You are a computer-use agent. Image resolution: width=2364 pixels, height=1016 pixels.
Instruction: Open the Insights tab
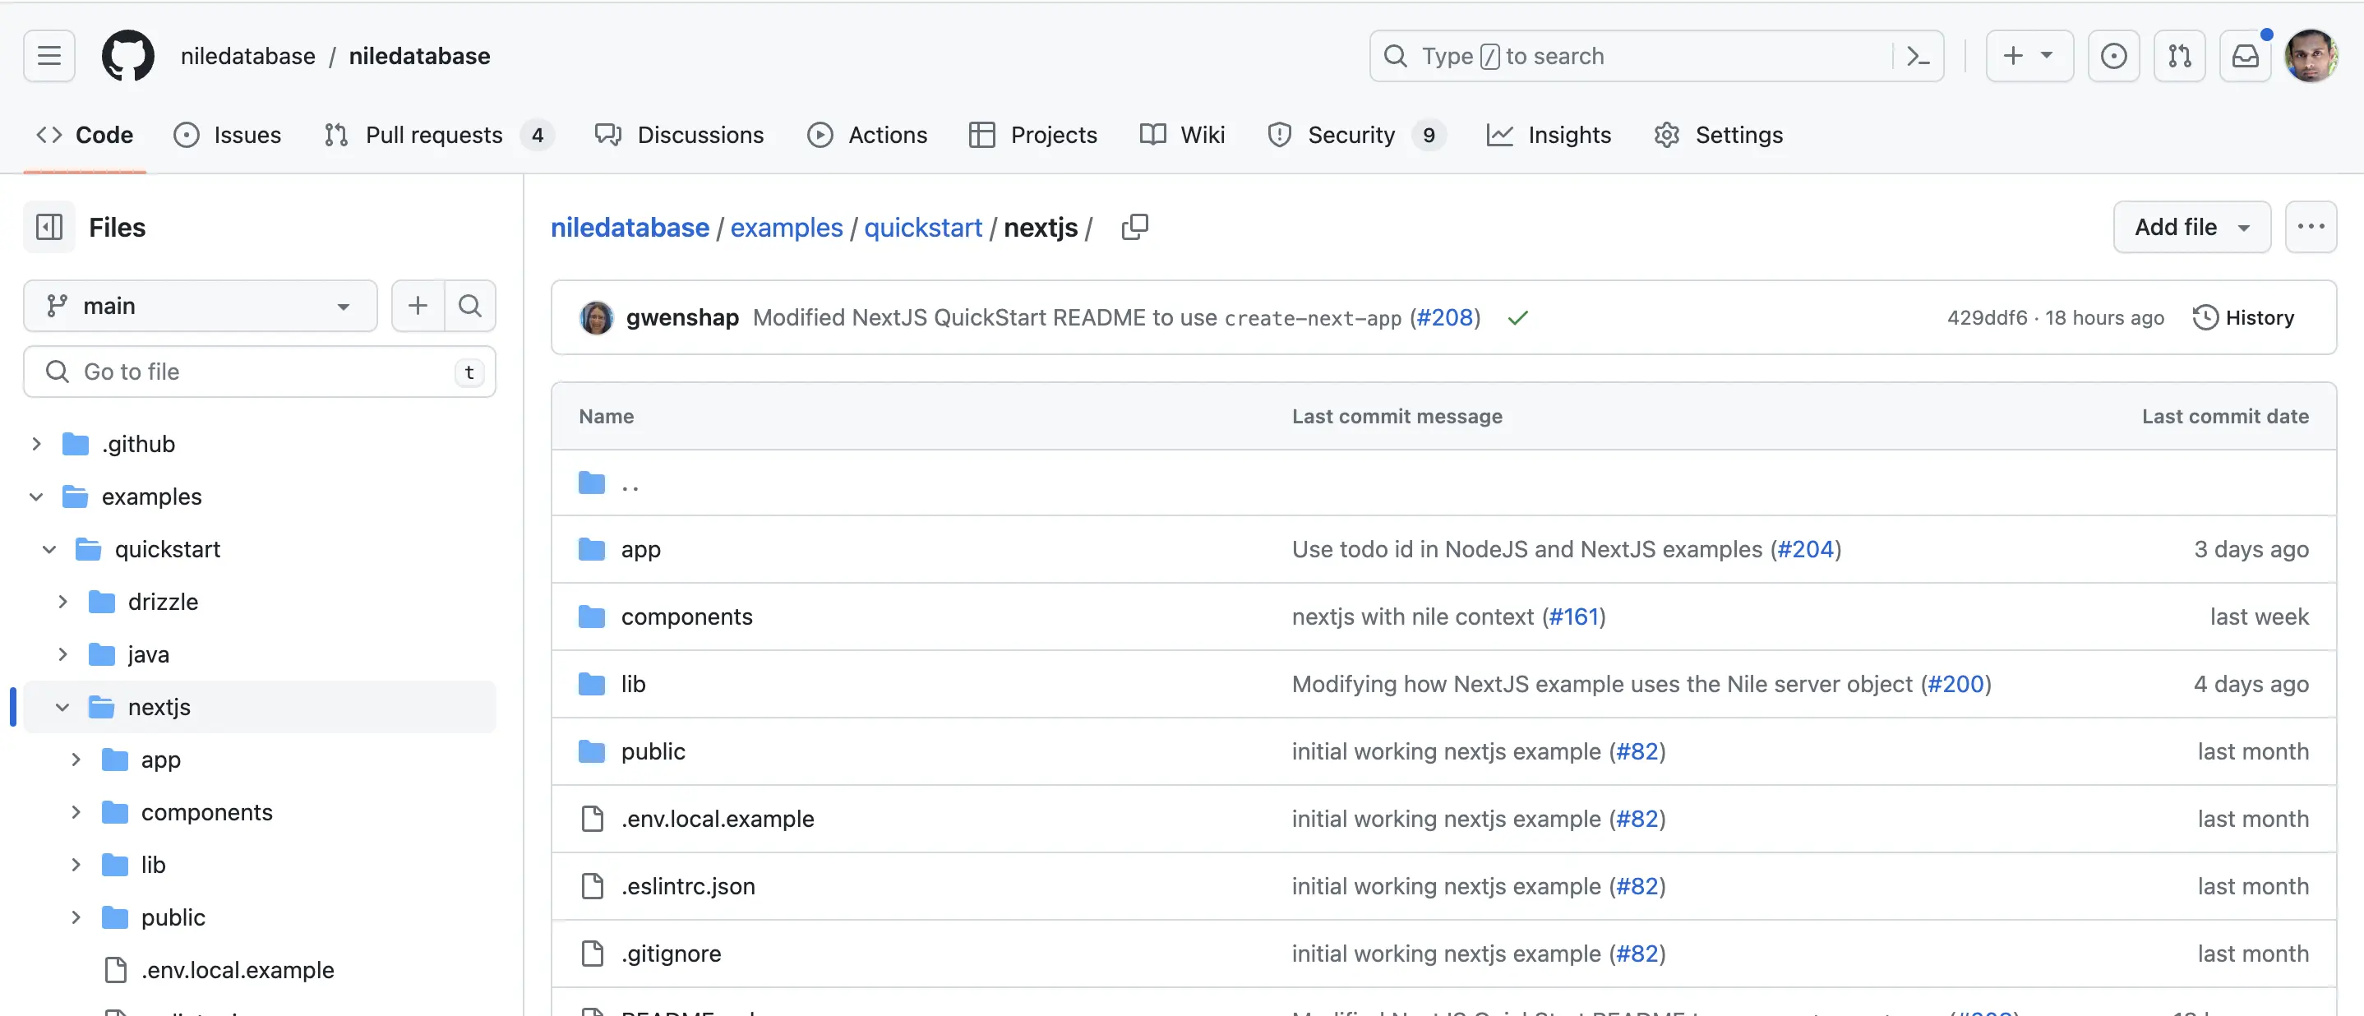(1549, 135)
